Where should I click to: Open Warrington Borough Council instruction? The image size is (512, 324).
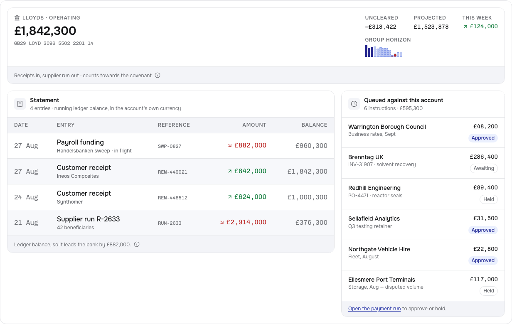tap(423, 133)
